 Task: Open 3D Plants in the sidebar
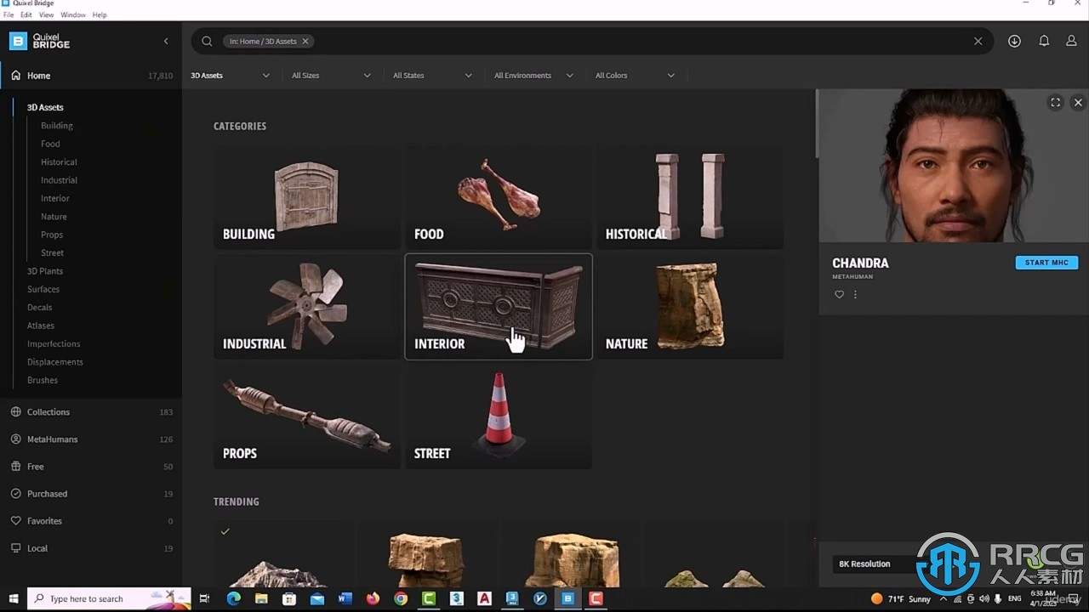[45, 271]
